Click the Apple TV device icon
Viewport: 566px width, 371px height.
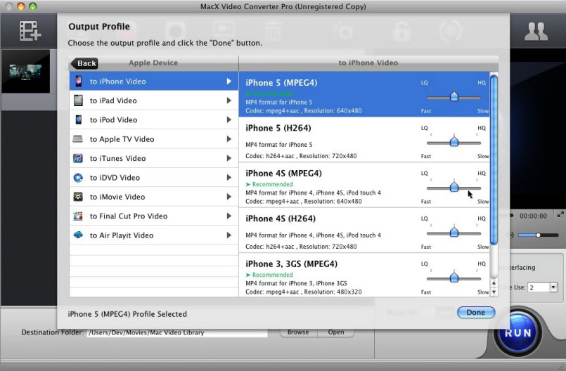point(77,139)
